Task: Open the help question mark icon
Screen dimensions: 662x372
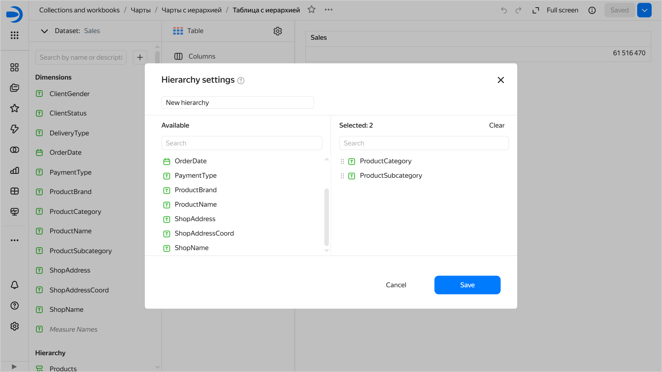Action: tap(14, 306)
